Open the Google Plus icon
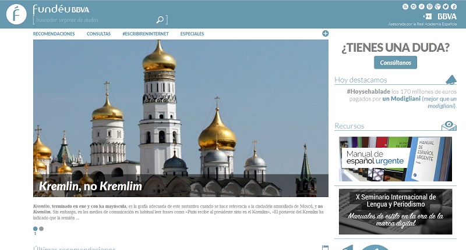The height and width of the screenshot is (250, 466). (x=437, y=6)
